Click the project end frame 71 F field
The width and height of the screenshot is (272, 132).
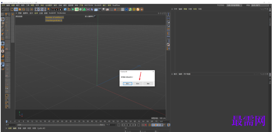coord(111,125)
